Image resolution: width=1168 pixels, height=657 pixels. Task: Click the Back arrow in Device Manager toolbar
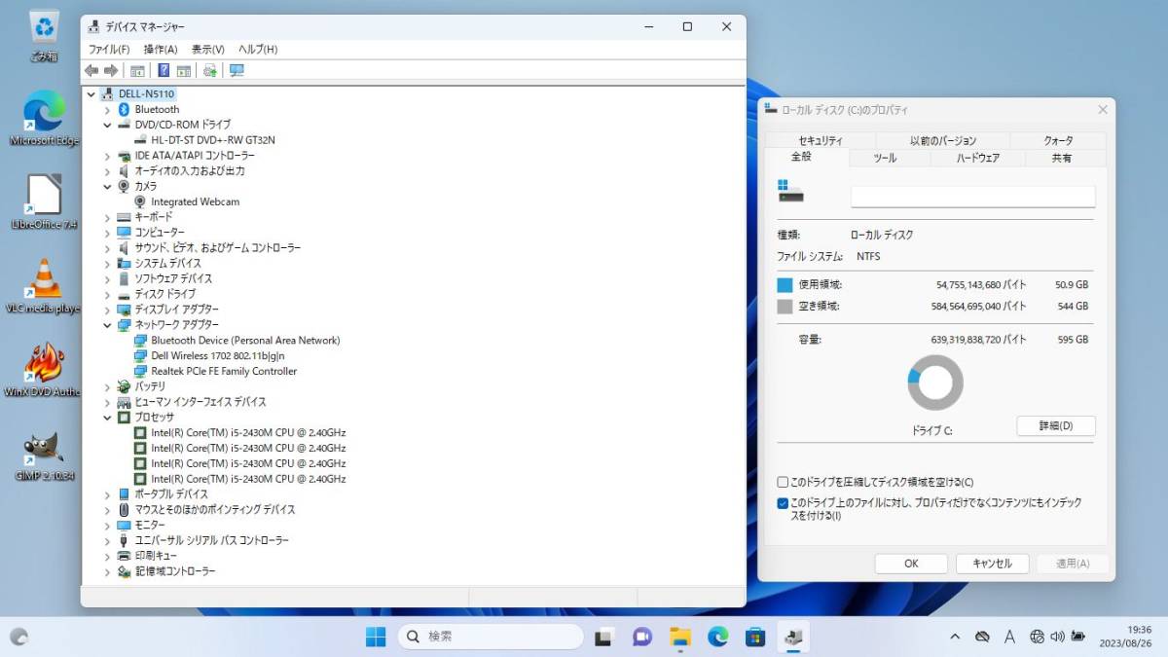[91, 70]
